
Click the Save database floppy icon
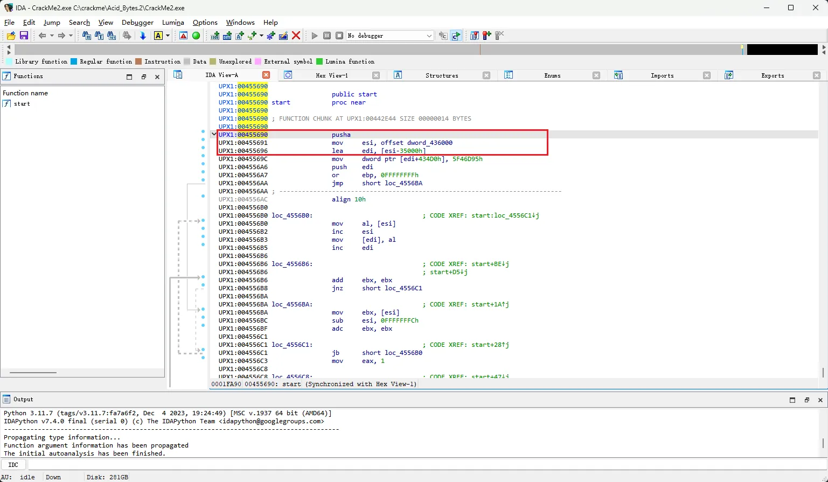[x=24, y=36]
